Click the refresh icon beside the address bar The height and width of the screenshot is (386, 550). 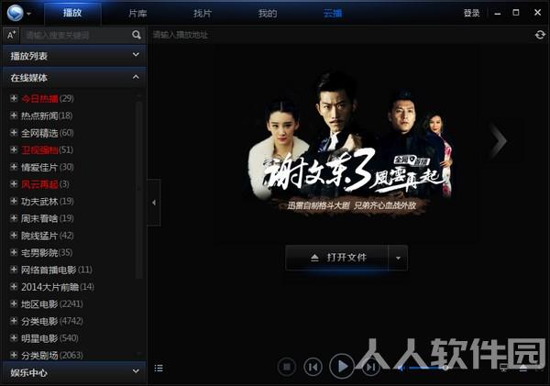point(540,35)
